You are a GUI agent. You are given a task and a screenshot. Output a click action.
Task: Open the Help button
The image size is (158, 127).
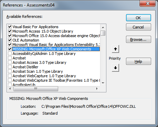click(138, 61)
